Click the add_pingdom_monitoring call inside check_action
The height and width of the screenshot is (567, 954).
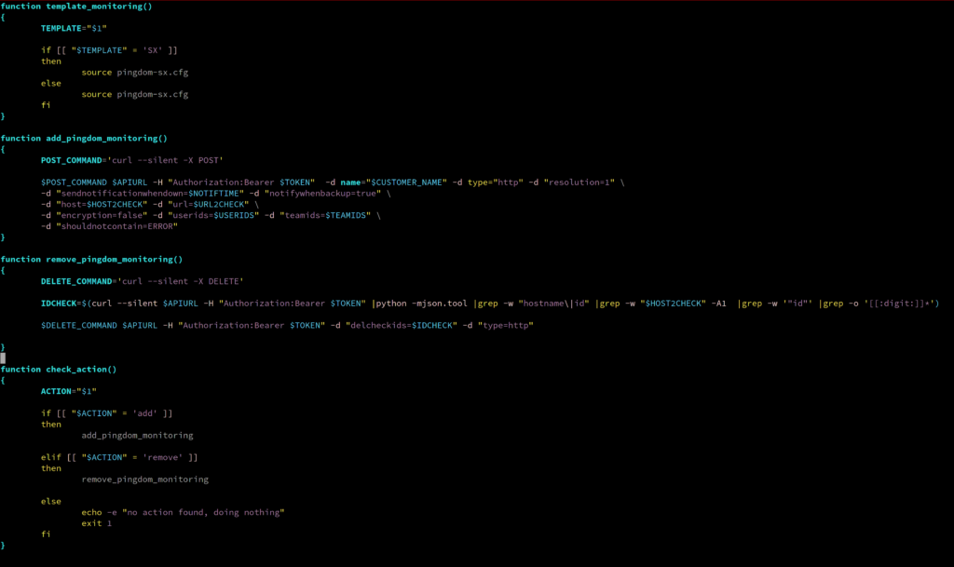pos(138,435)
